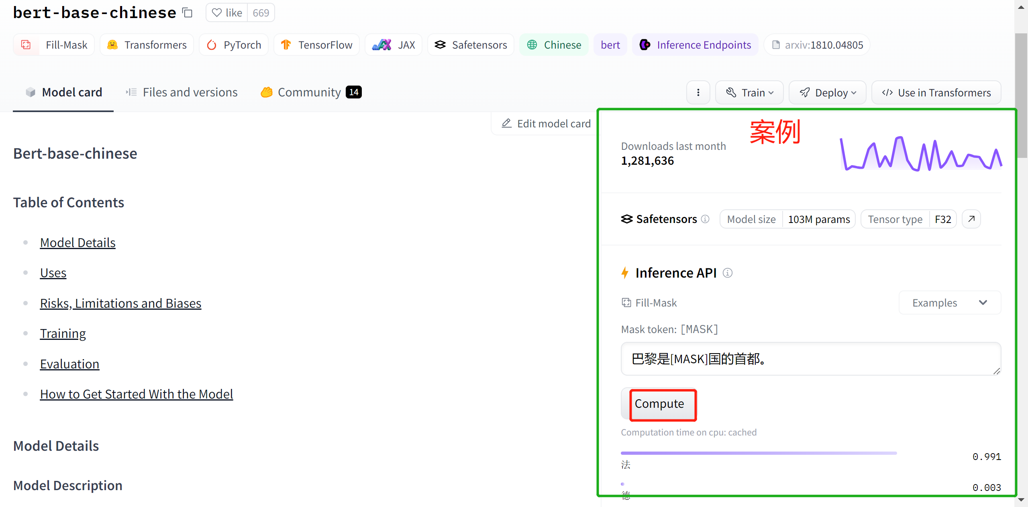Jump to Training section link
Image resolution: width=1028 pixels, height=507 pixels.
tap(63, 333)
